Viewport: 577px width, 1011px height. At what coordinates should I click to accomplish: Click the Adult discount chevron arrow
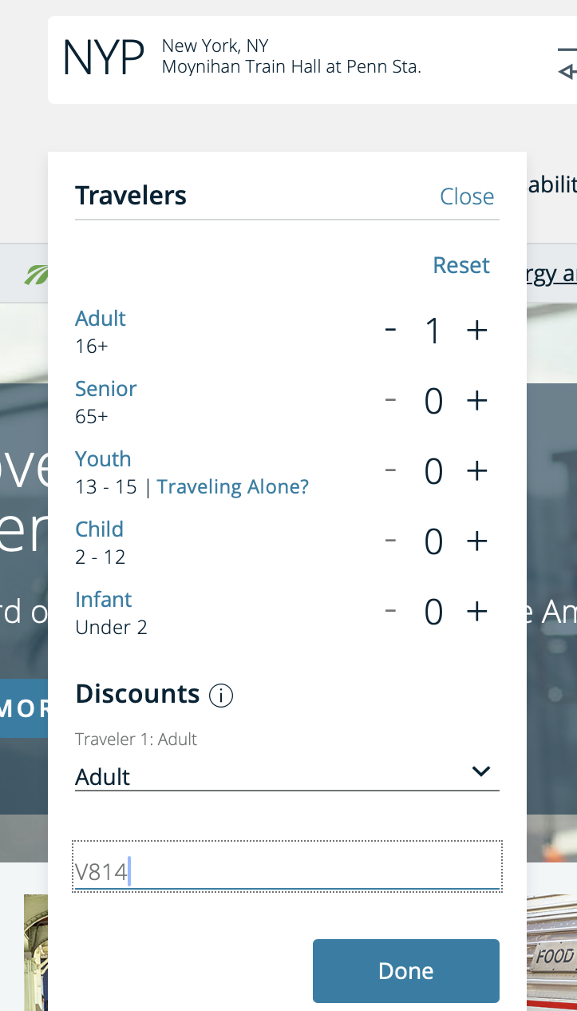pyautogui.click(x=480, y=771)
